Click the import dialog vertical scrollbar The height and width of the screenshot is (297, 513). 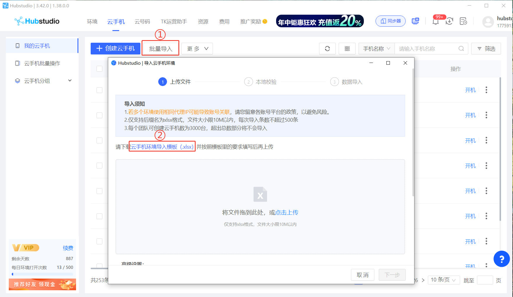(413, 133)
